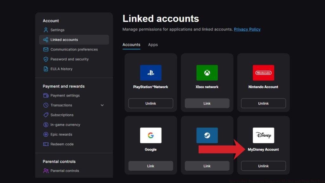Go to Payment settings
325x183 pixels.
coord(65,95)
